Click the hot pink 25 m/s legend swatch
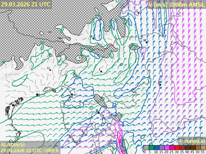 [x=172, y=148]
